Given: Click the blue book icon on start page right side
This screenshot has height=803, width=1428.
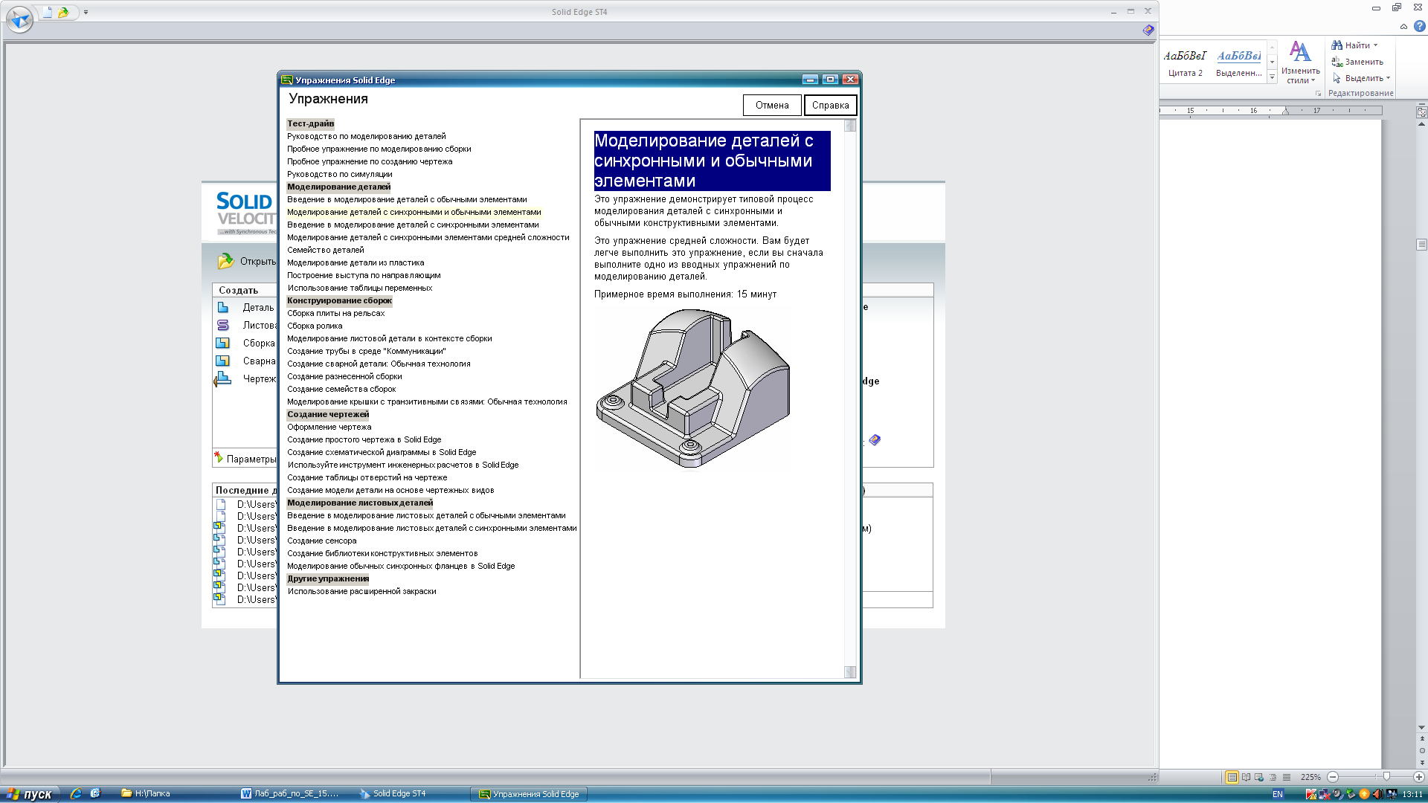Looking at the screenshot, I should point(875,440).
